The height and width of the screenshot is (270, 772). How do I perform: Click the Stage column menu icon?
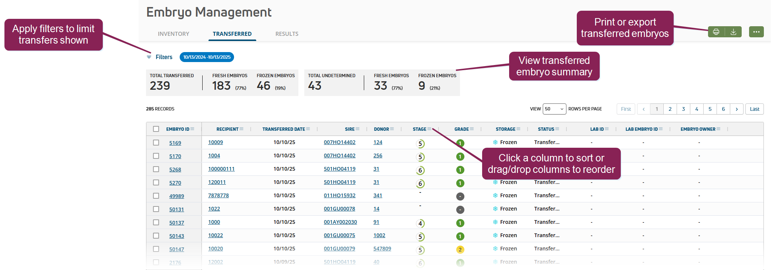[x=429, y=129]
